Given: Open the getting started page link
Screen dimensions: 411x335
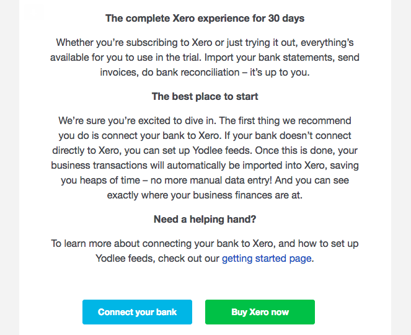Looking at the screenshot, I should coord(267,259).
